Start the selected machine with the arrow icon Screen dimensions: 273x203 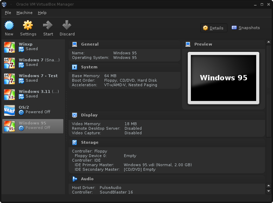point(48,25)
